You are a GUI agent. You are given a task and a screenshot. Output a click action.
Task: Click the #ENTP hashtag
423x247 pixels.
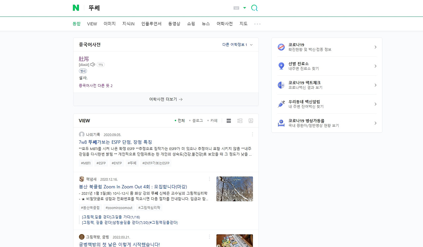coord(117,163)
